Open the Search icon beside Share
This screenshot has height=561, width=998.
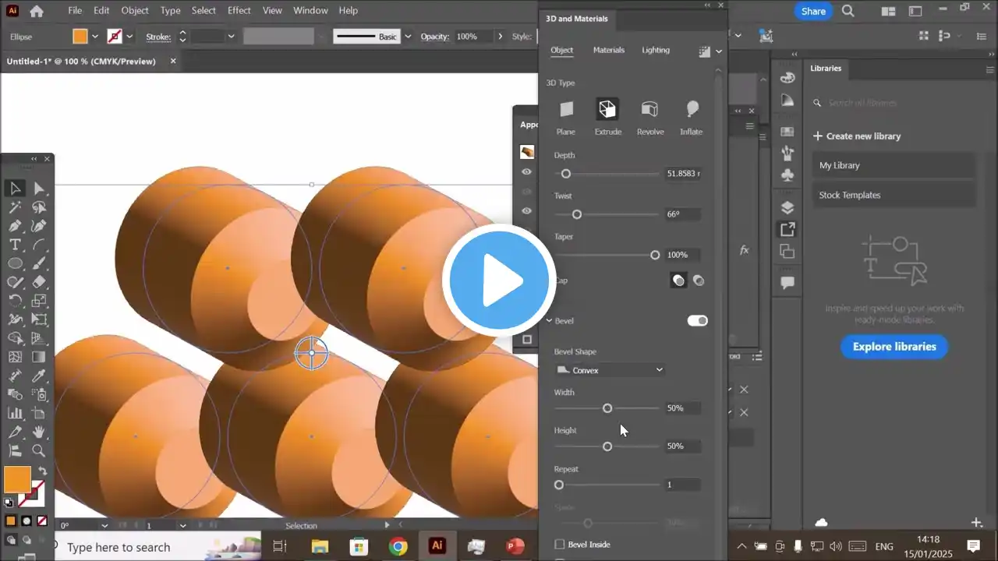click(x=848, y=11)
